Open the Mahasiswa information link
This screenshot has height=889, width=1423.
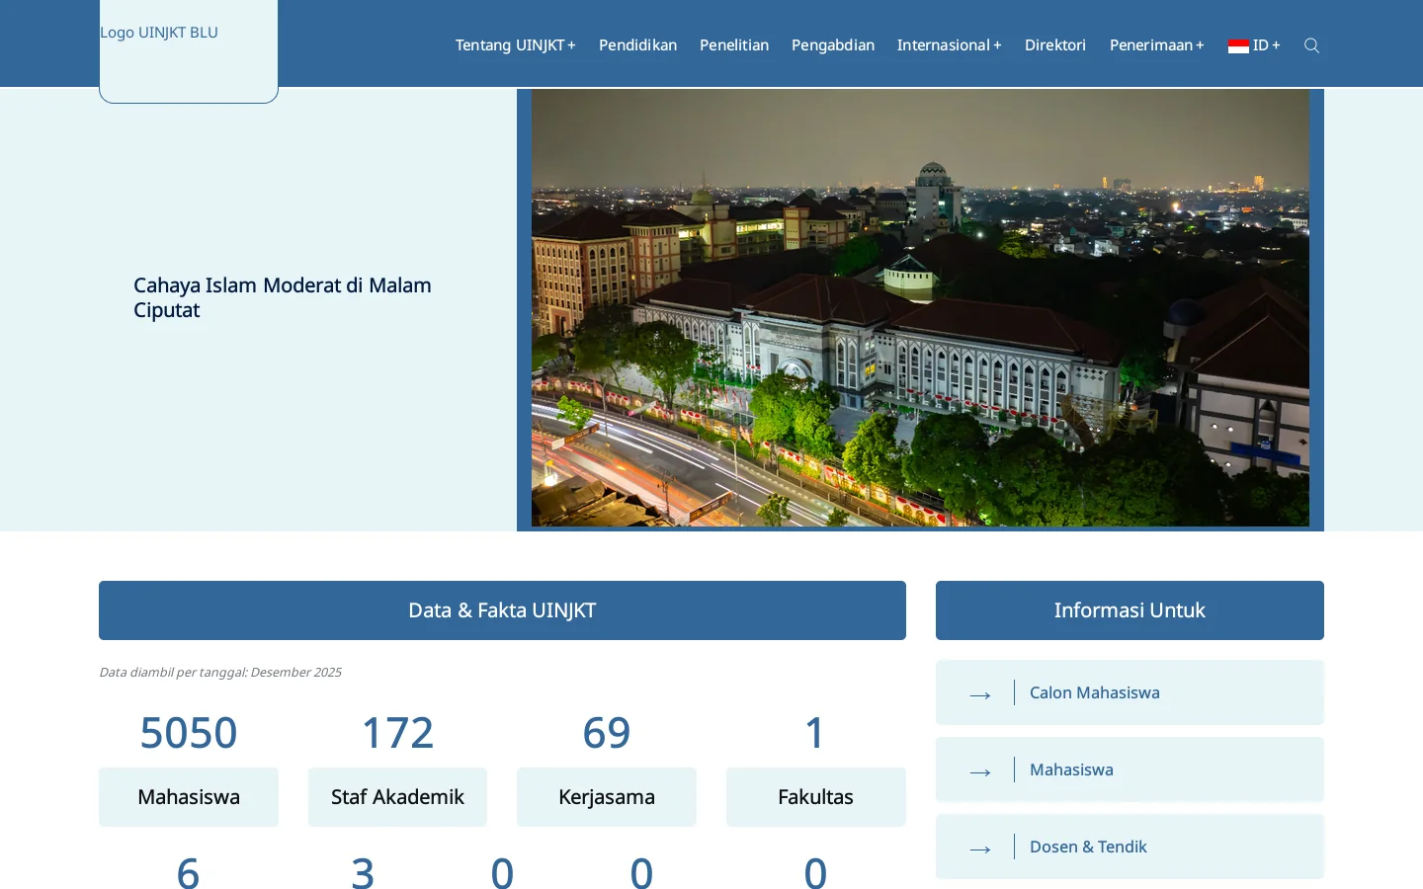coord(1130,769)
